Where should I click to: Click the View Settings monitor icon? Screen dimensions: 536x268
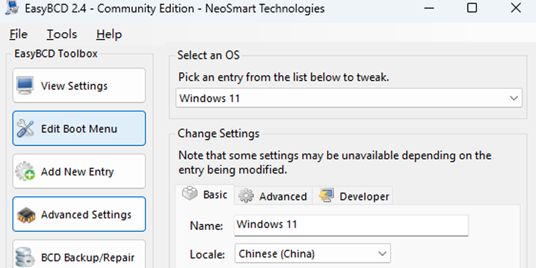coord(25,86)
